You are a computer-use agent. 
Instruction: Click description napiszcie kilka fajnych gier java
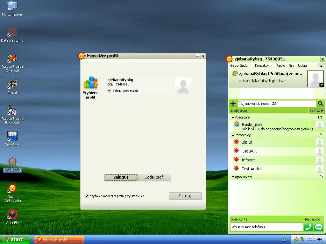[x=261, y=81]
